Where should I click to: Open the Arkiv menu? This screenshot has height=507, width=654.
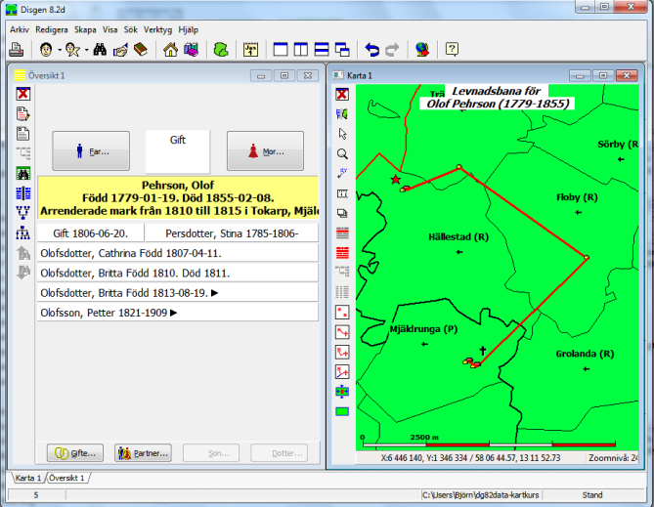click(20, 29)
